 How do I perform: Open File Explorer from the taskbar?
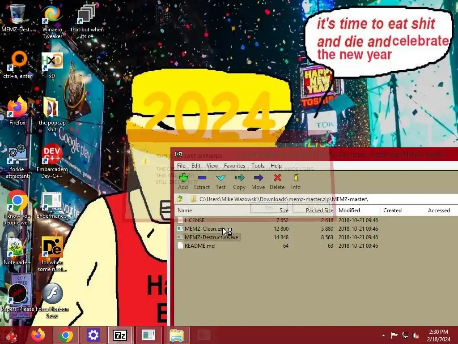tap(176, 335)
